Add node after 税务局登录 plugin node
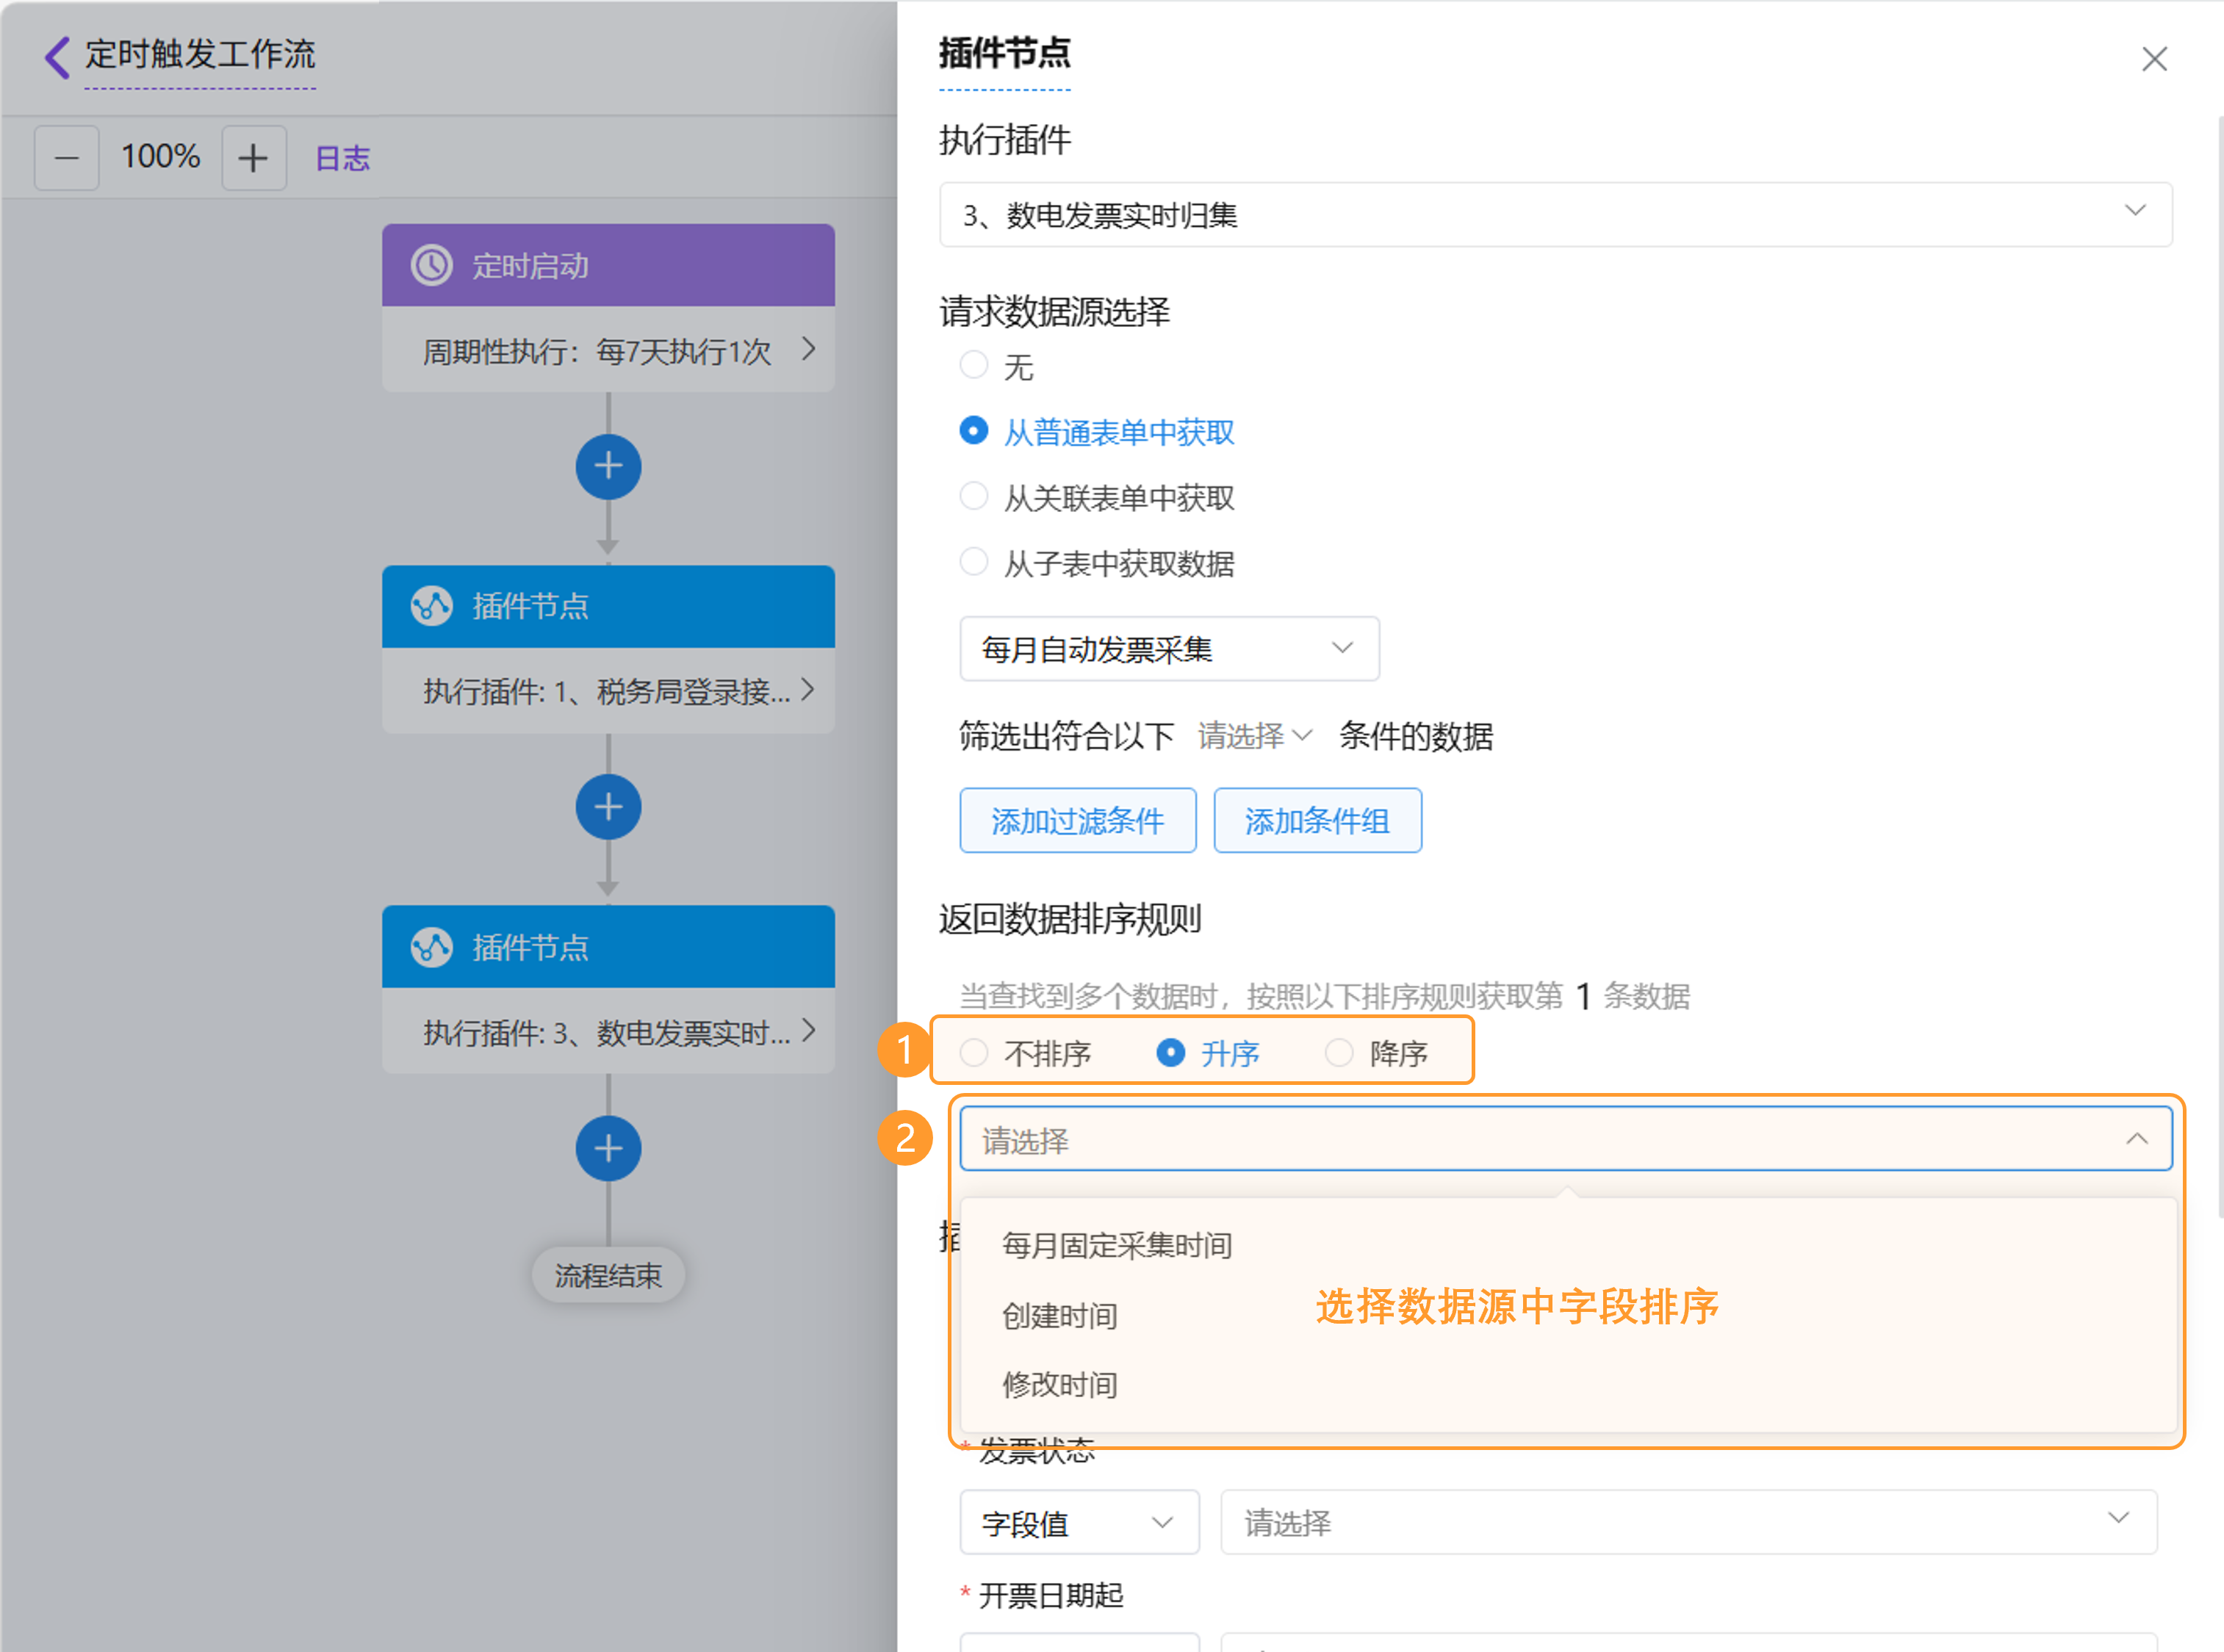This screenshot has height=1652, width=2224. [x=608, y=808]
